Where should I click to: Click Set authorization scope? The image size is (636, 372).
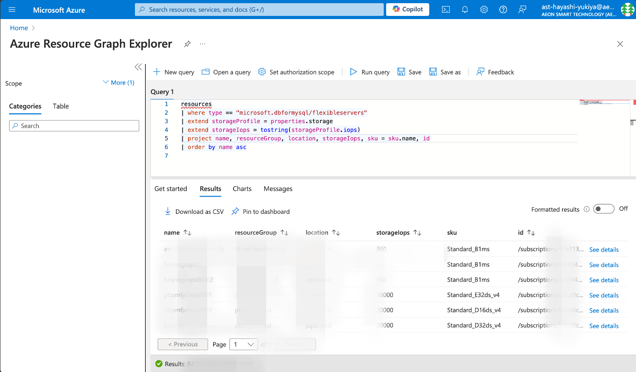point(296,72)
